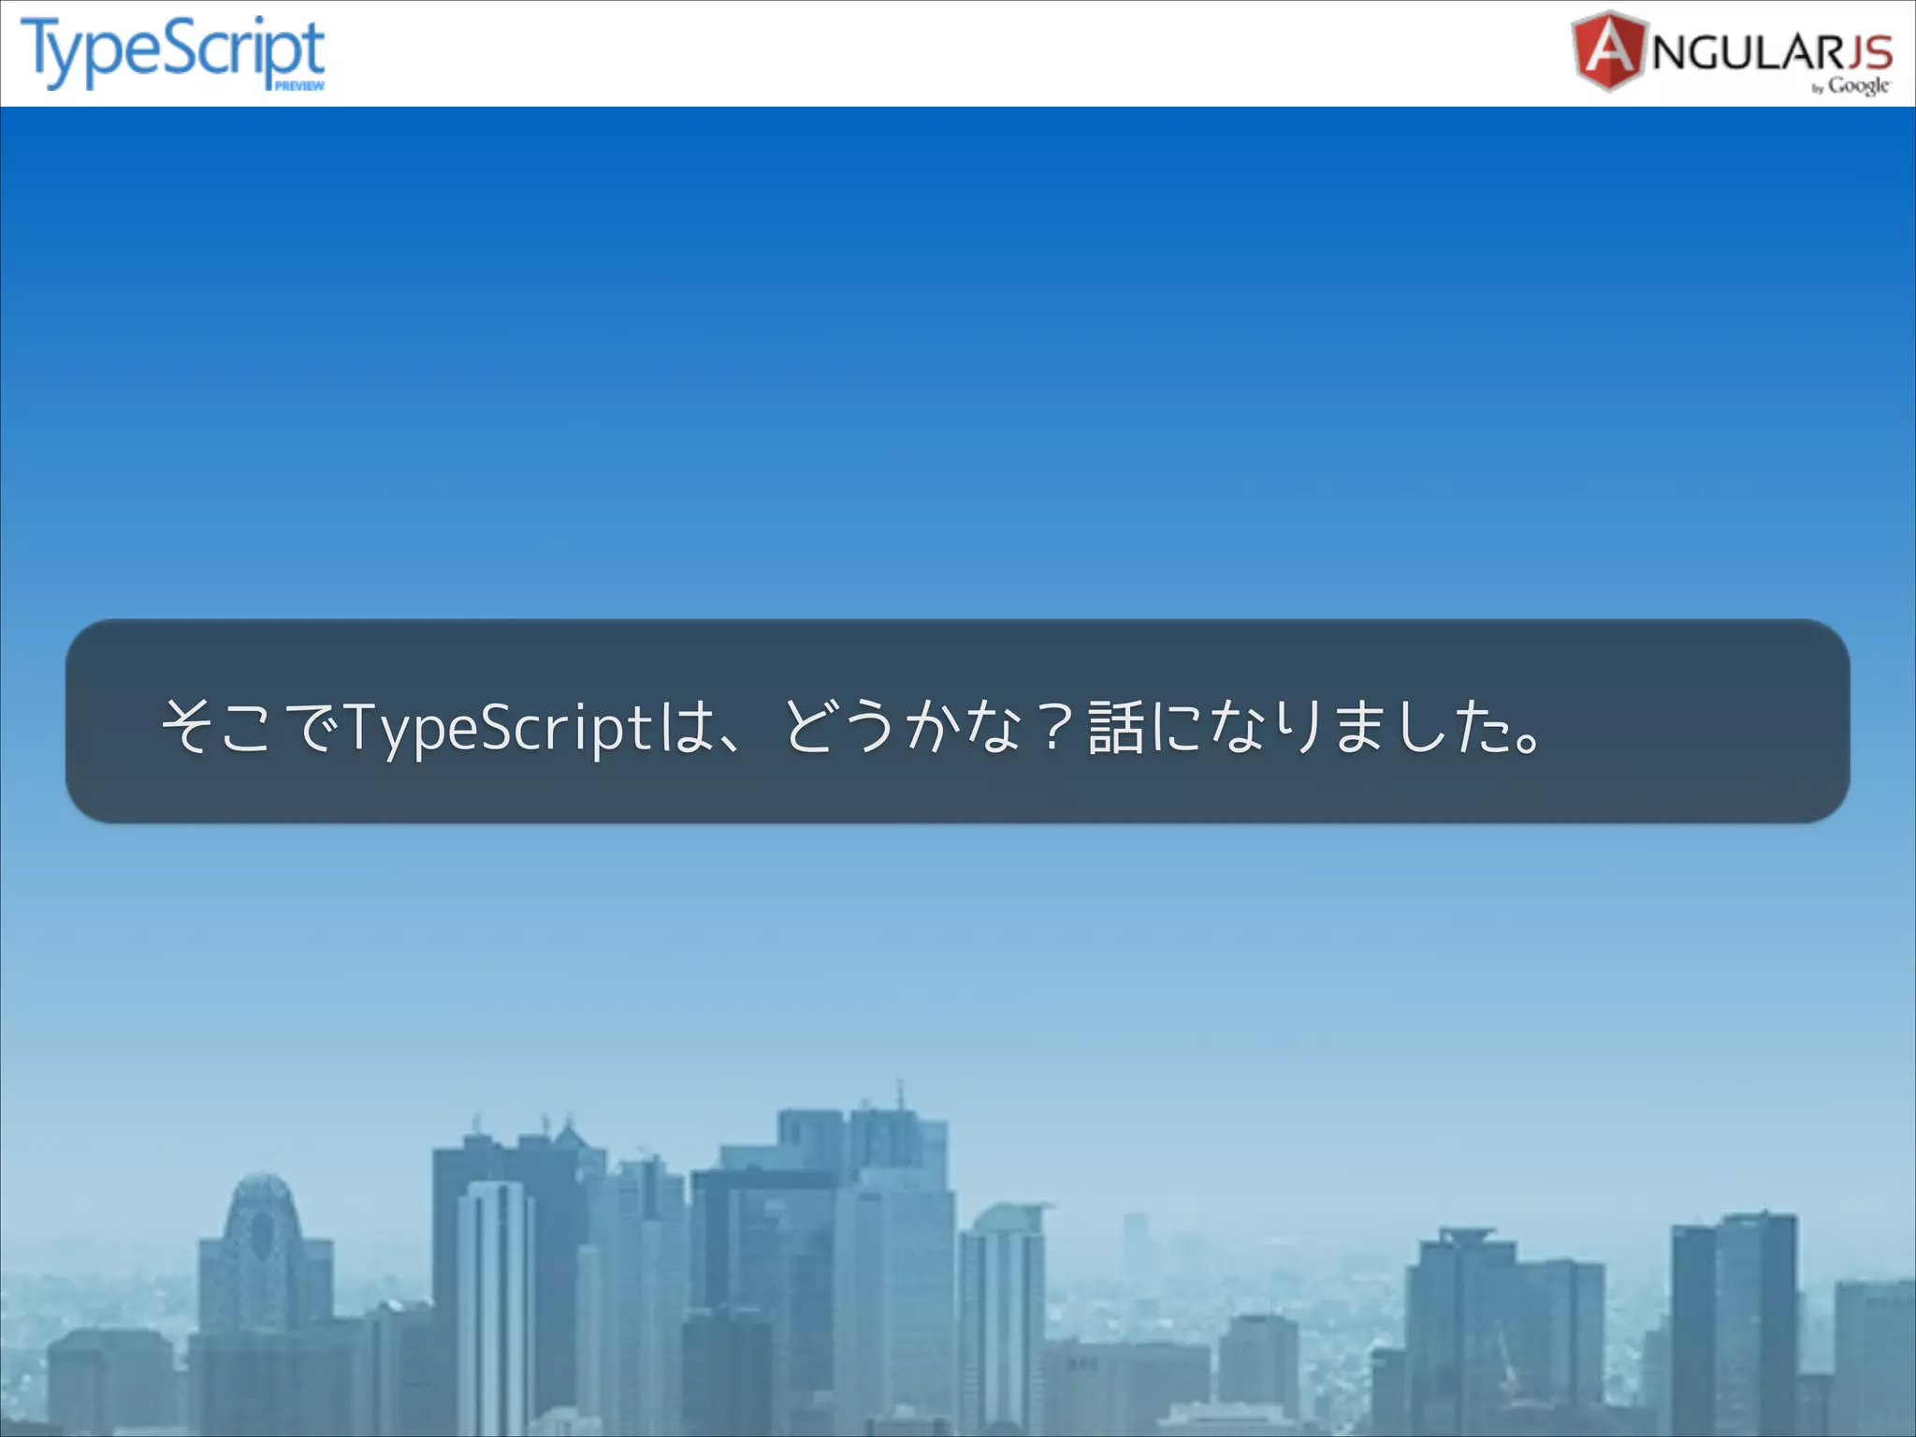Click the TypeScript Preview logo
This screenshot has height=1437, width=1916.
point(174,52)
